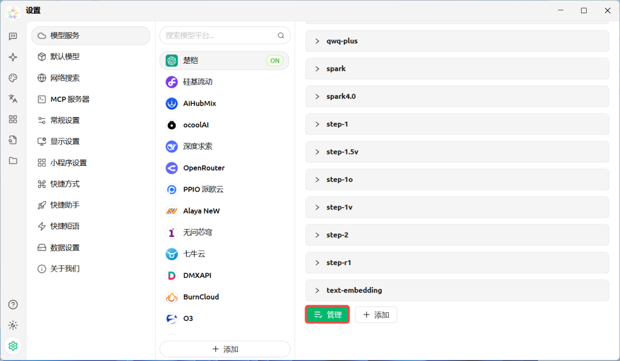Click the 无问芯穹 provider logo
The height and width of the screenshot is (361, 620).
click(x=172, y=232)
